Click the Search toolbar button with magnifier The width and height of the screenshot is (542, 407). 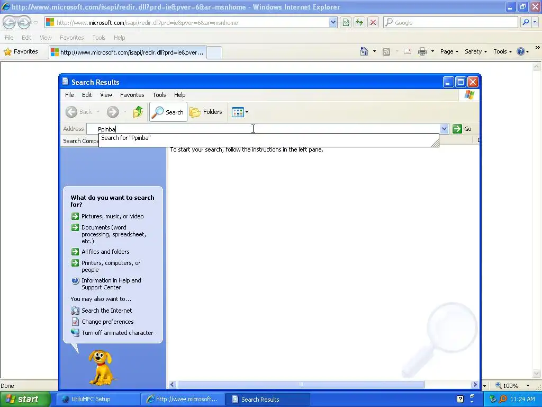click(x=168, y=112)
